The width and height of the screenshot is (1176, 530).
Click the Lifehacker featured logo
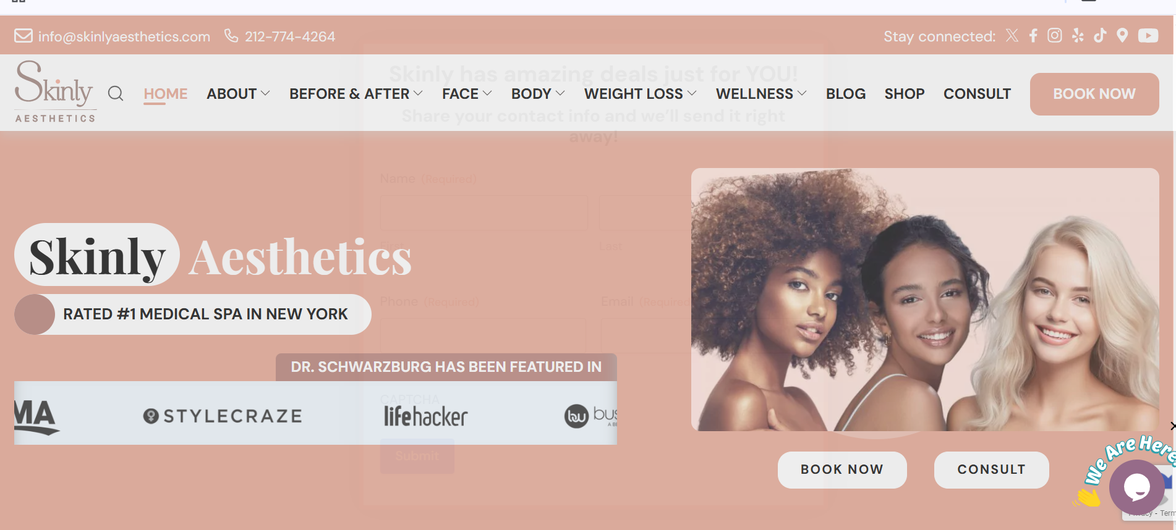[425, 416]
